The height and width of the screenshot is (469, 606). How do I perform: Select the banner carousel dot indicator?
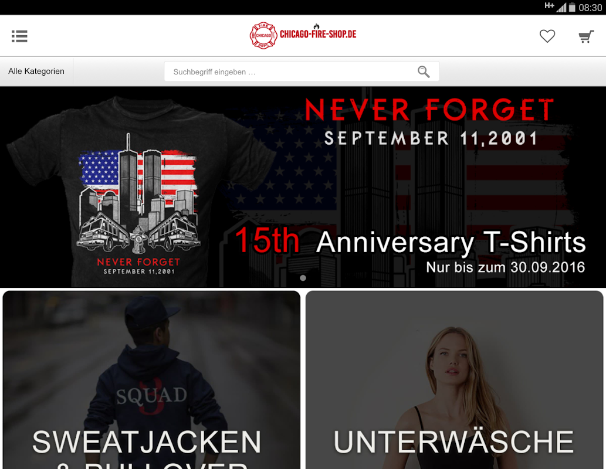pyautogui.click(x=303, y=278)
